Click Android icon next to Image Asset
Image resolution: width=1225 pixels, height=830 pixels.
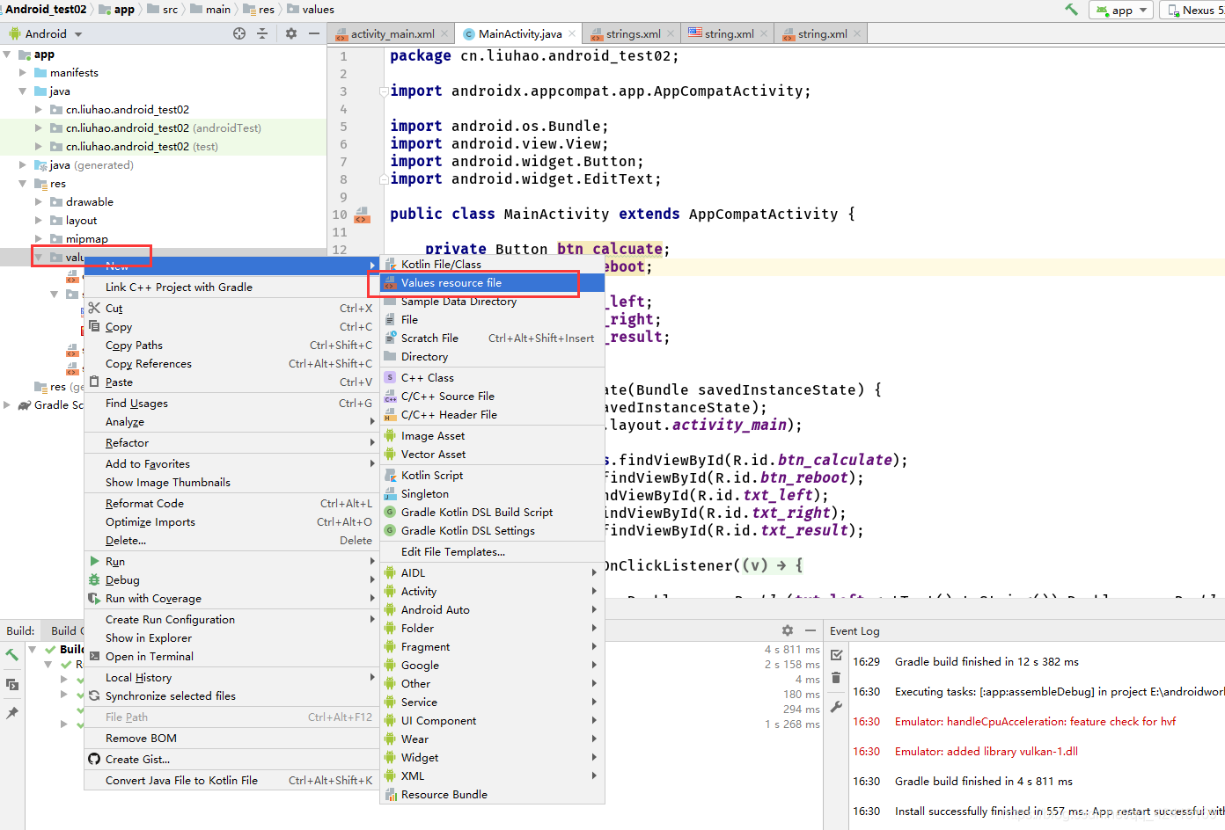coord(390,435)
